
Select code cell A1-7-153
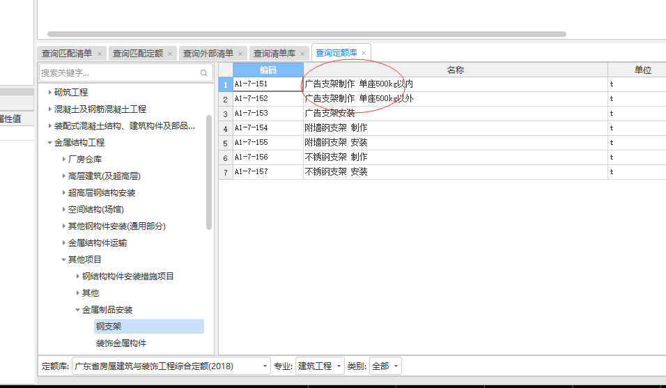pyautogui.click(x=268, y=114)
